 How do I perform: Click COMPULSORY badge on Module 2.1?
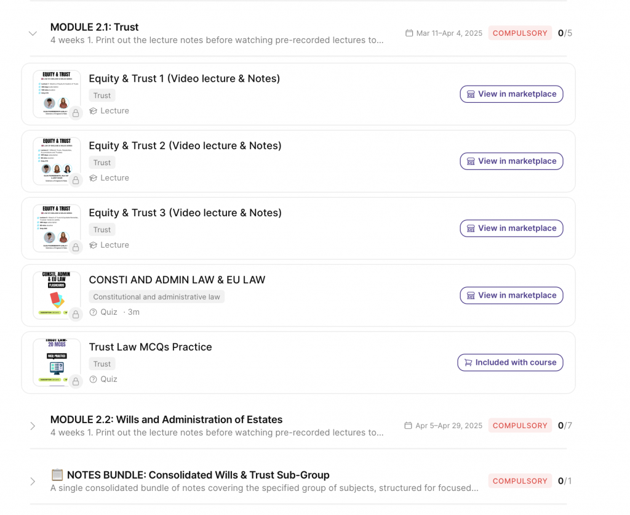(x=520, y=33)
